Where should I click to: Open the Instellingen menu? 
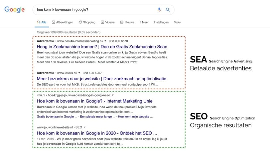[x=161, y=22]
